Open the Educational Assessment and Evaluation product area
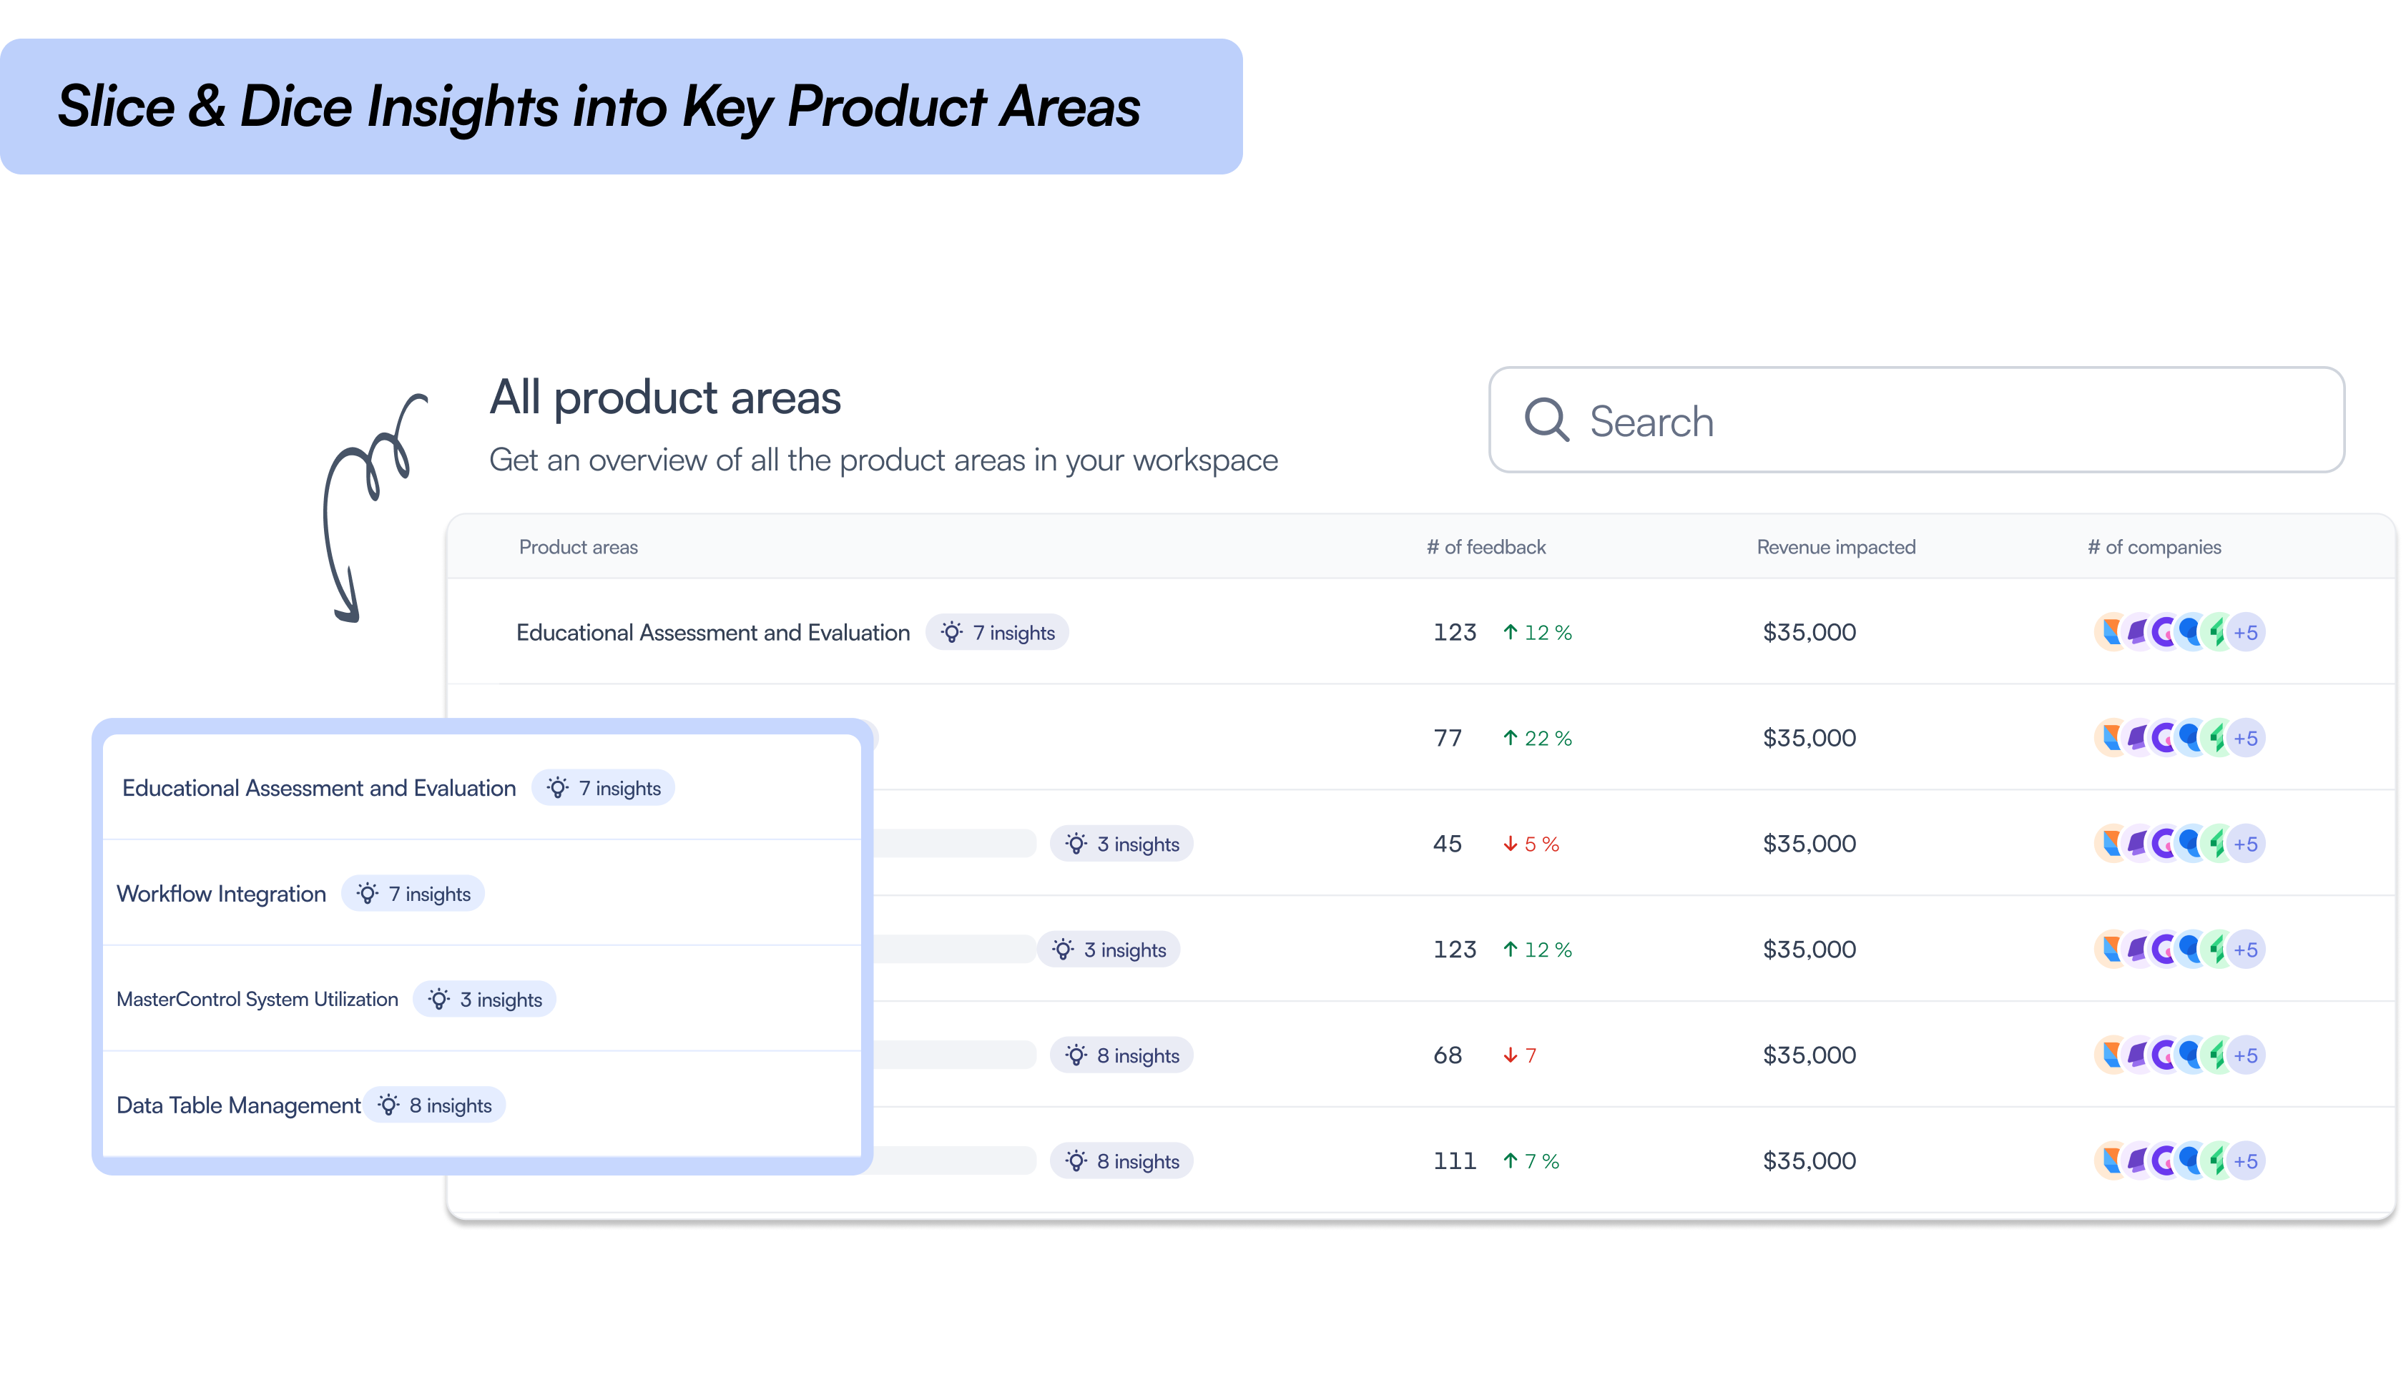This screenshot has height=1390, width=2406. pos(713,632)
